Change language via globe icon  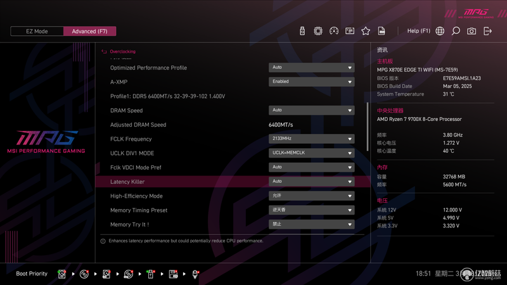(x=440, y=31)
